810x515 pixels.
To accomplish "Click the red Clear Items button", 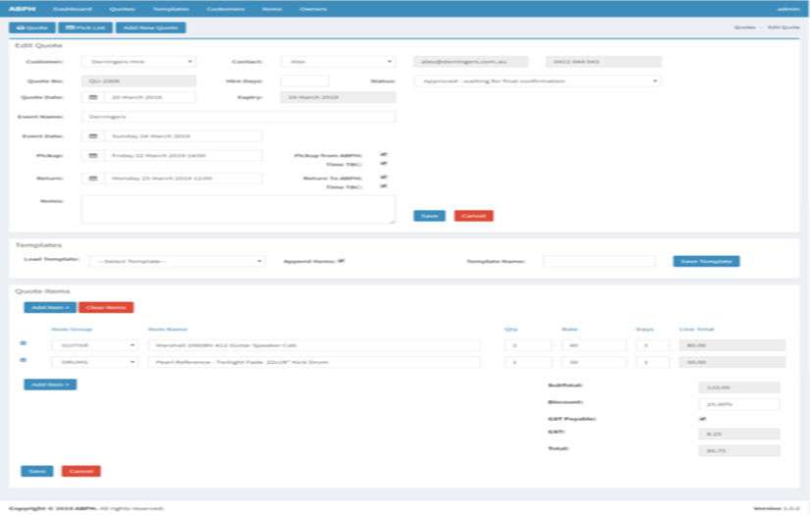I will click(x=106, y=308).
